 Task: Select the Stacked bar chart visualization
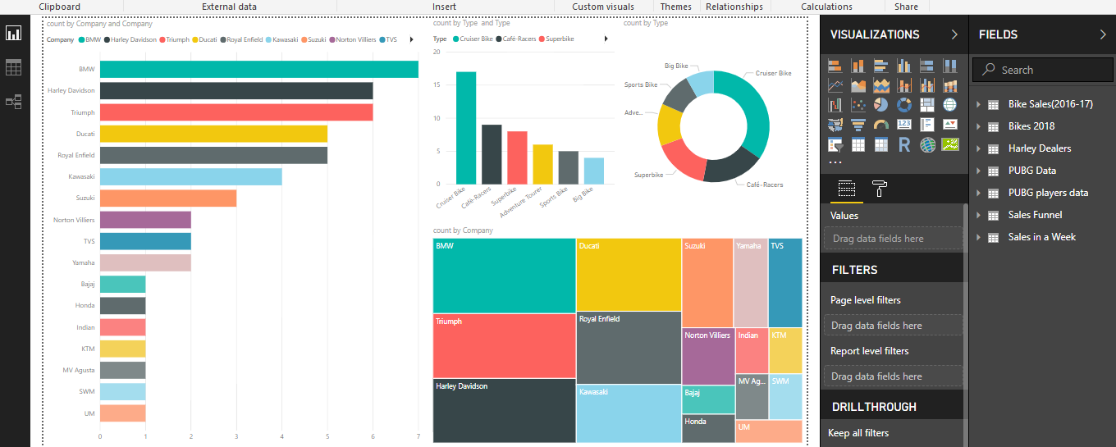coord(835,66)
